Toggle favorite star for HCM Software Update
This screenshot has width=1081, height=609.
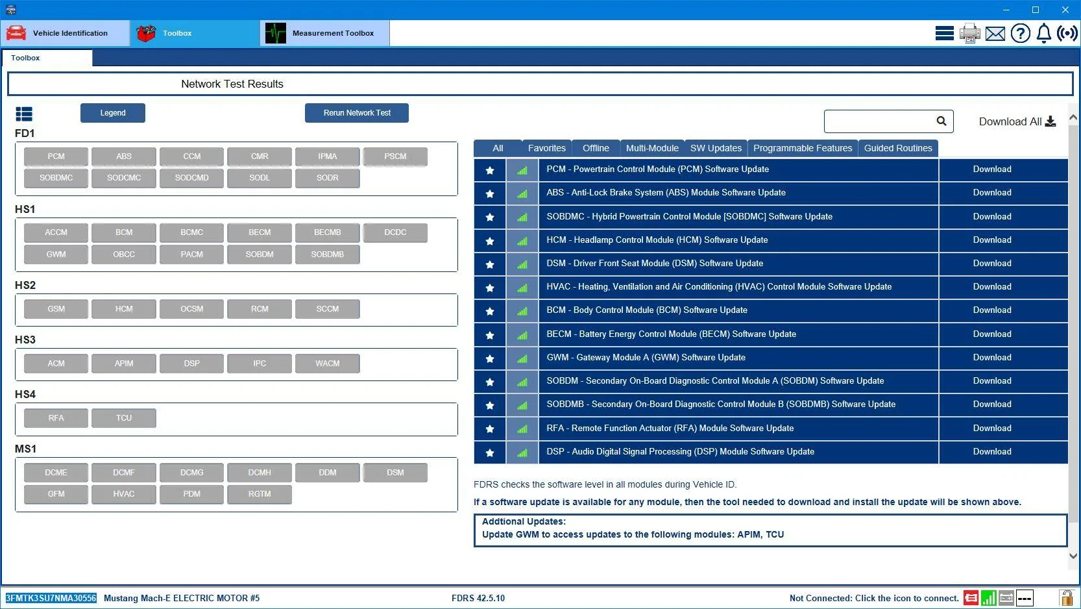(x=490, y=241)
